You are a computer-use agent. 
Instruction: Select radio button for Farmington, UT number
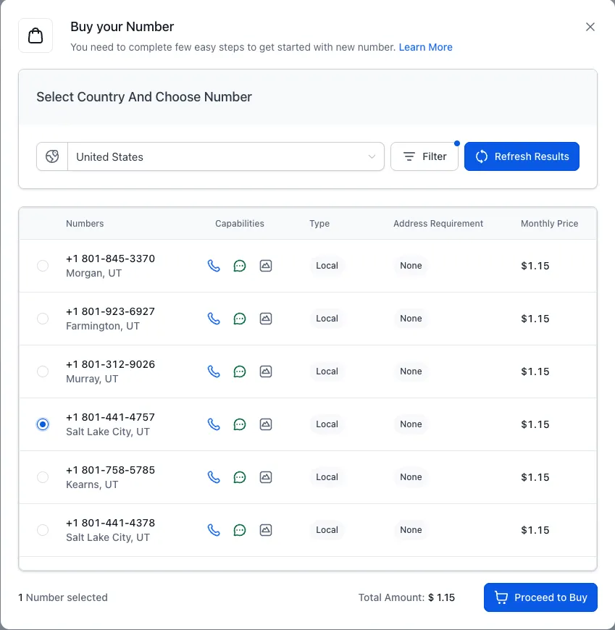(x=43, y=319)
